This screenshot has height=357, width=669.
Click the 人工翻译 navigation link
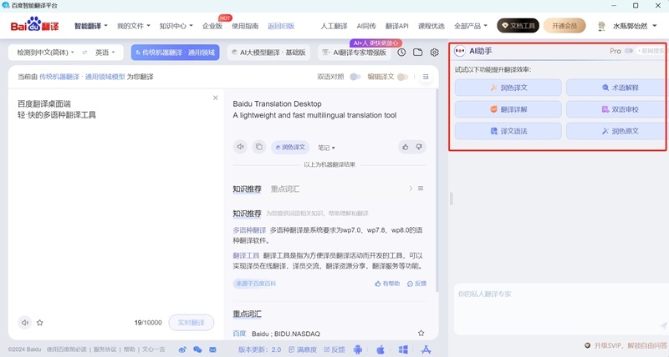coord(334,26)
